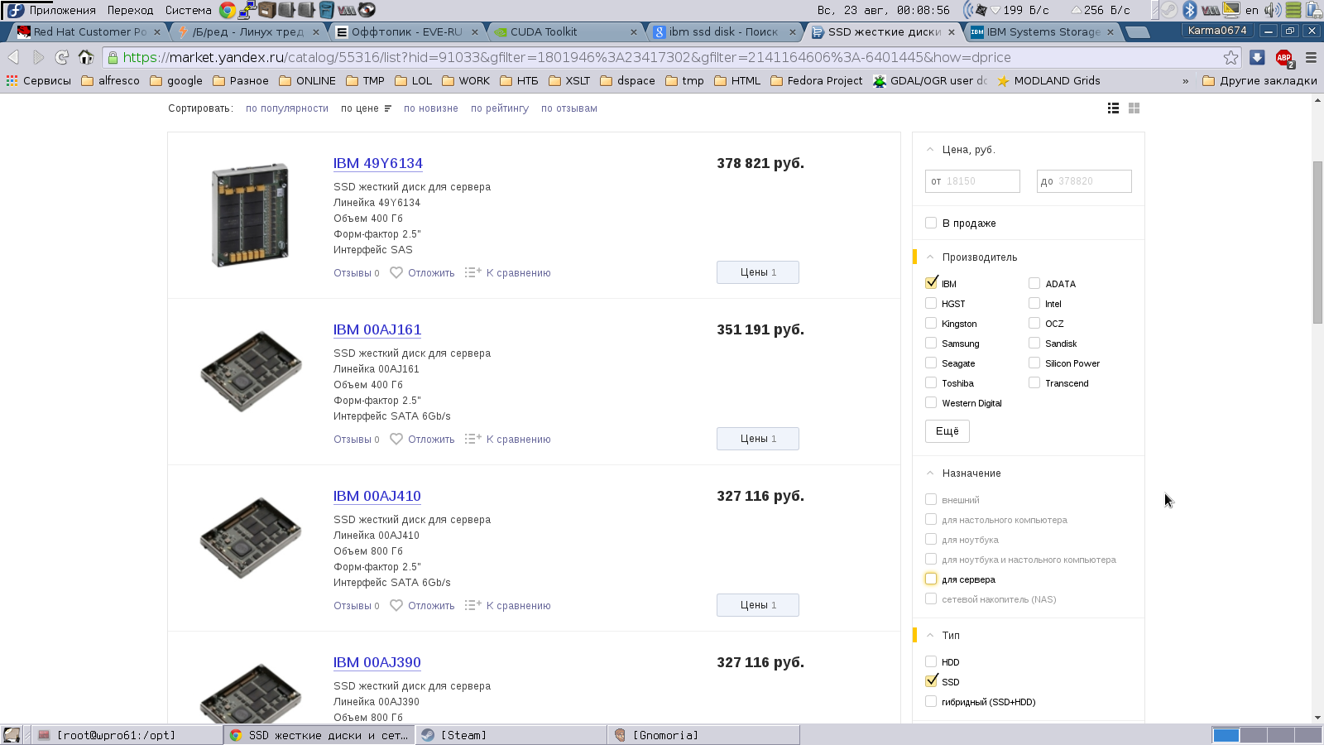Reload the page with the refresh icon
Screen dimensions: 1324x745
62,57
